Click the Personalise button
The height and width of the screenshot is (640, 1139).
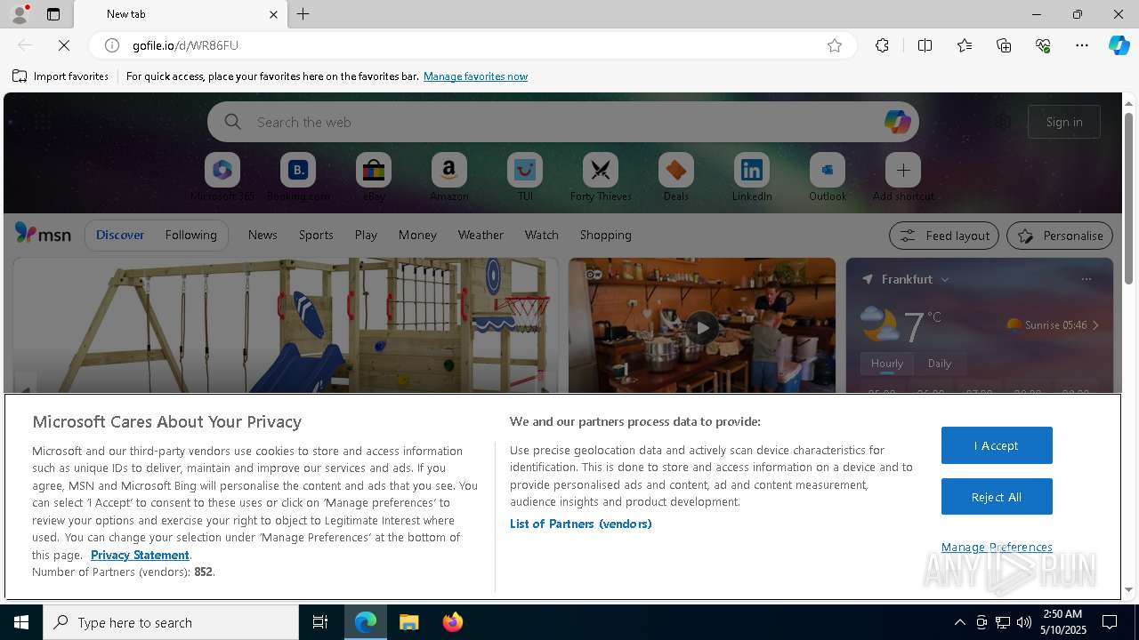tap(1060, 236)
